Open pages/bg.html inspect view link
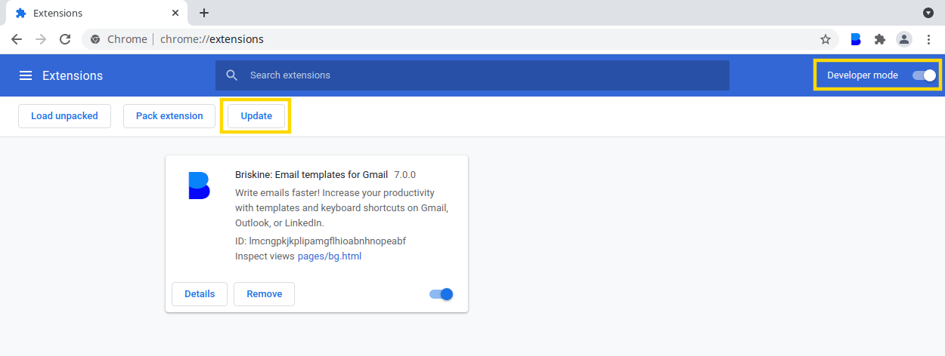This screenshot has height=356, width=945. [x=330, y=256]
